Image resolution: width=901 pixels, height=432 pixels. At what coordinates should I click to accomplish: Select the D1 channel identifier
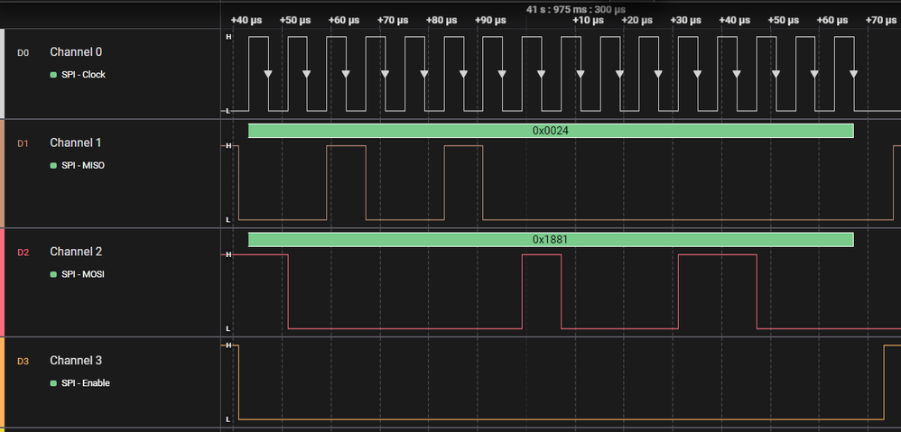tap(23, 143)
